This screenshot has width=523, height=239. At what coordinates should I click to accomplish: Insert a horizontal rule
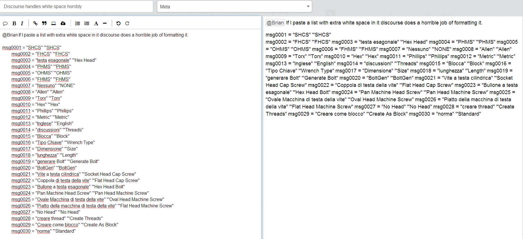click(105, 24)
